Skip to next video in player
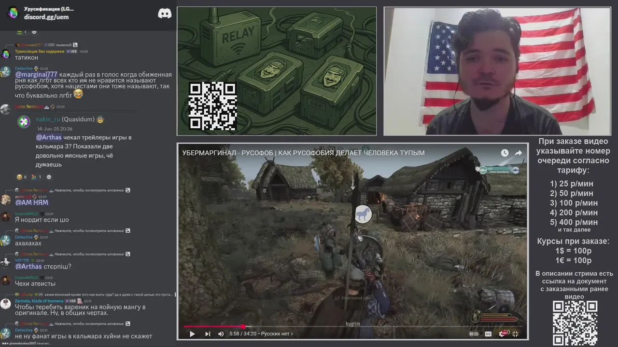The width and height of the screenshot is (618, 347). coord(208,334)
